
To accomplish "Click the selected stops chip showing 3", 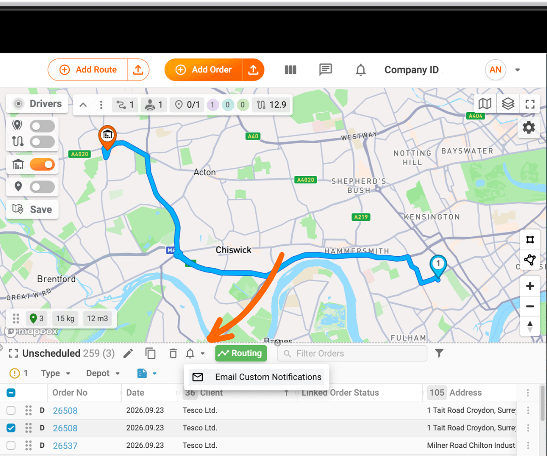I will point(37,318).
